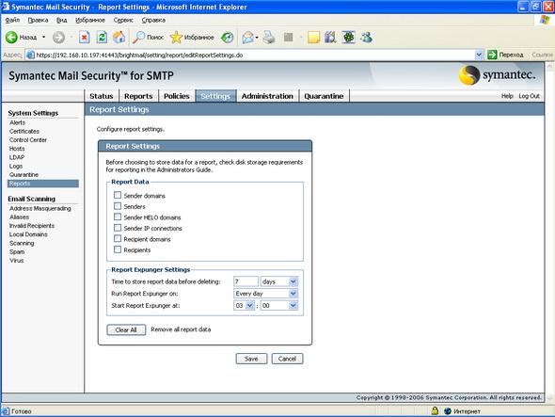The image size is (555, 417).
Task: Click the Home icon in toolbar
Action: (119, 38)
